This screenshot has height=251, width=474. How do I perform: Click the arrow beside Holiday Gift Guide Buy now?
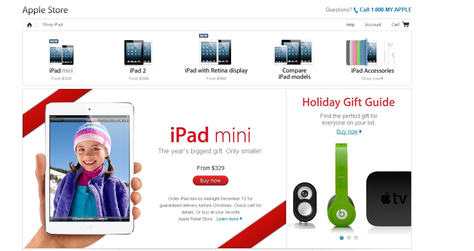pos(360,131)
